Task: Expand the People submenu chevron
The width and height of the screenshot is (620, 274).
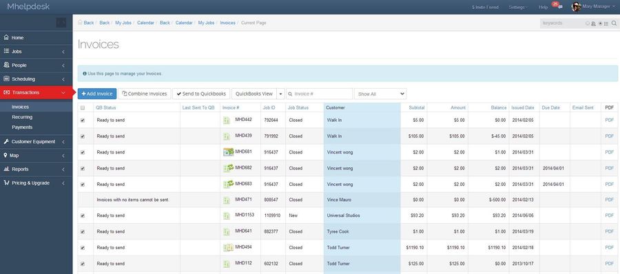Action: pos(63,65)
